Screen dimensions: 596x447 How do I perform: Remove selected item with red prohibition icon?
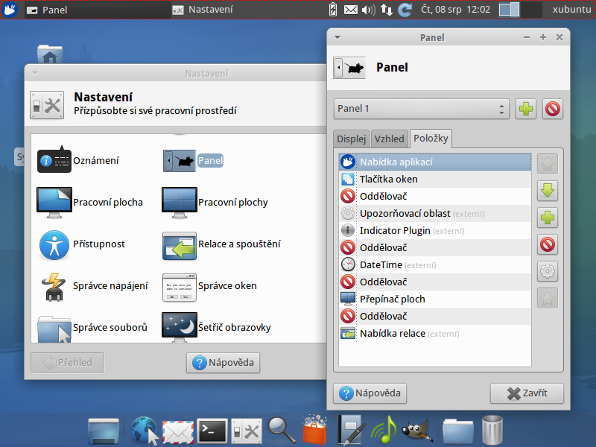pyautogui.click(x=548, y=244)
